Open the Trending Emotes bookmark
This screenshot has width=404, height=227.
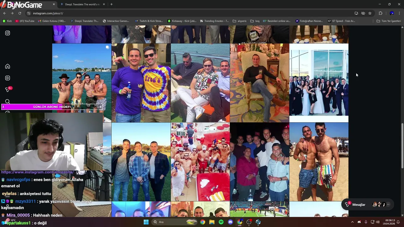214,21
